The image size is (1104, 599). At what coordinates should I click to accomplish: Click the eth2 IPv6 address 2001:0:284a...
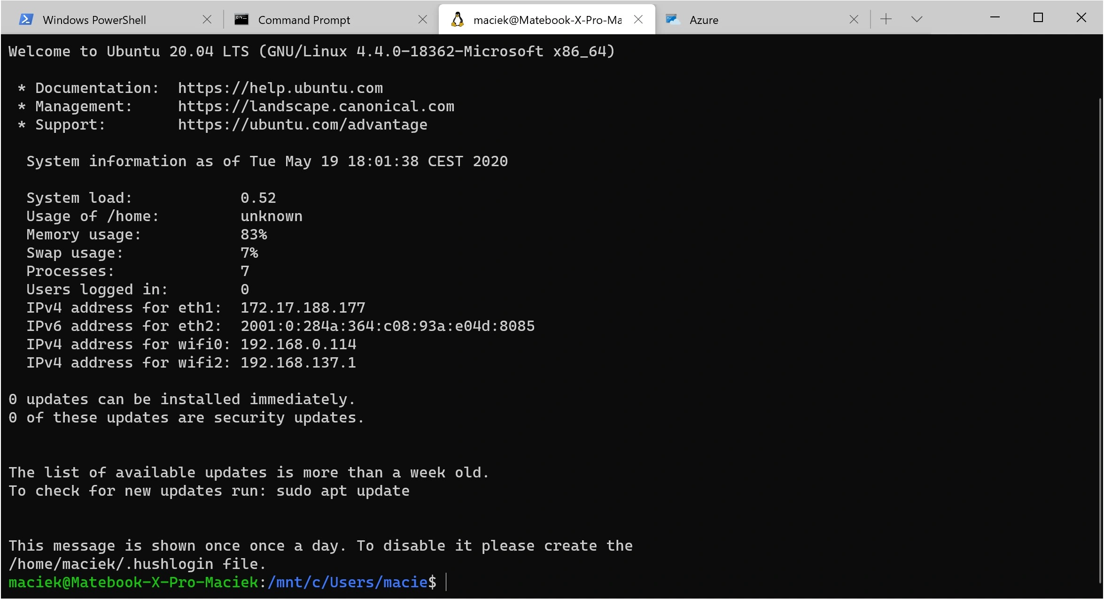click(388, 326)
